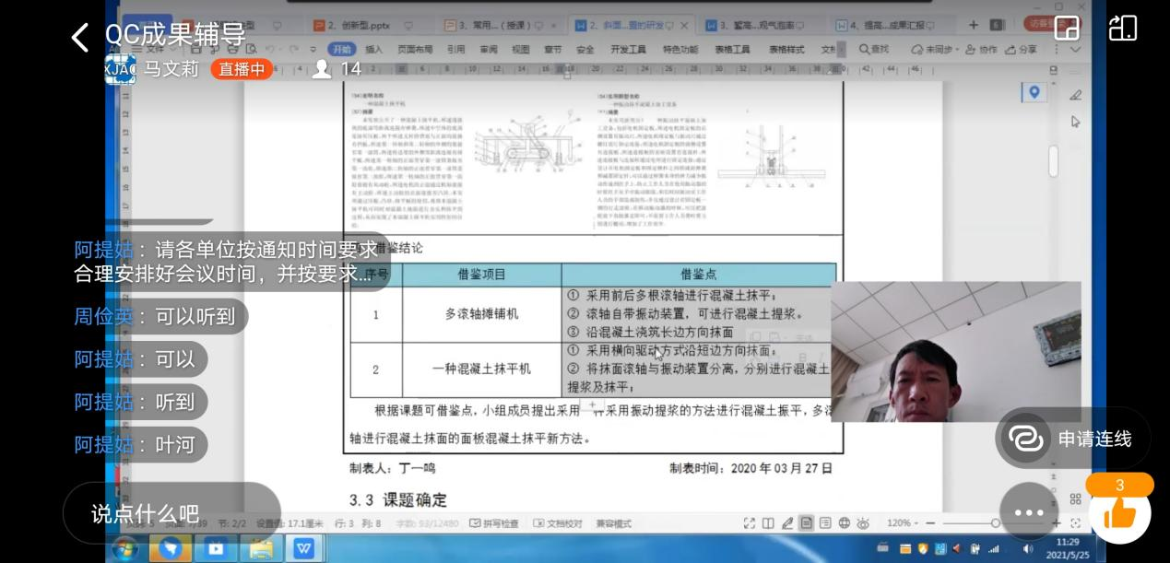
Task: Tap the 说点什么吧 comment input field
Action: click(146, 513)
